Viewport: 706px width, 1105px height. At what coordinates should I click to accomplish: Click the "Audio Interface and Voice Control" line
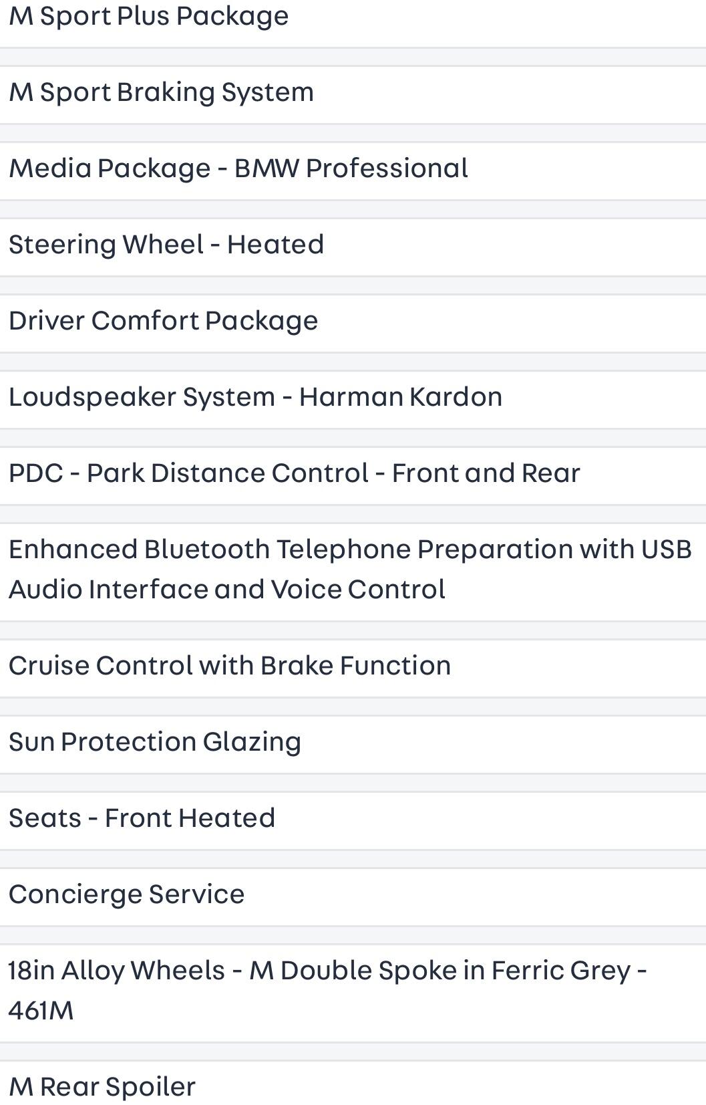(227, 590)
